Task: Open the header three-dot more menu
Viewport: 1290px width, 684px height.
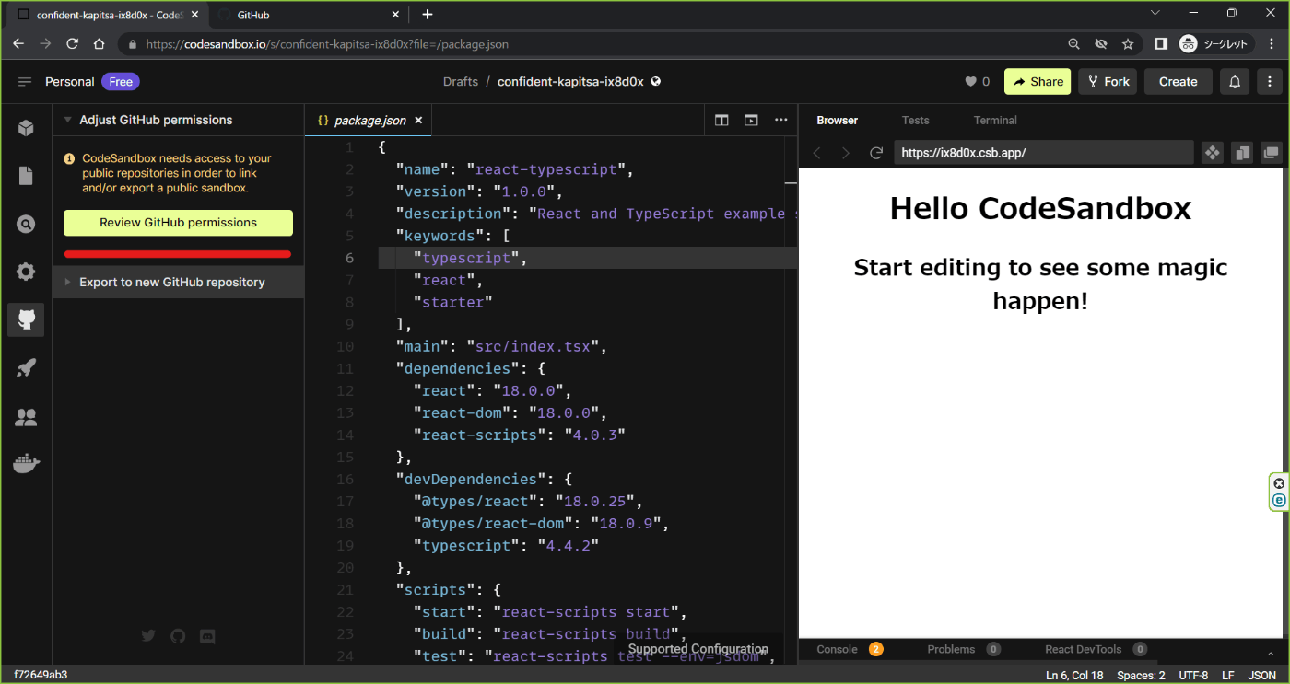Action: click(1270, 82)
